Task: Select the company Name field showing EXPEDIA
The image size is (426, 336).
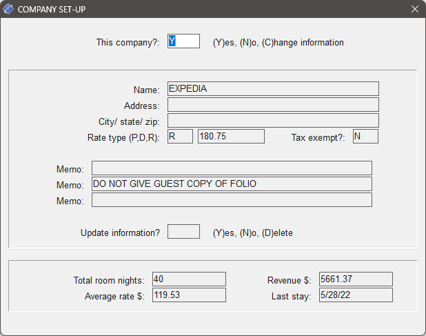Action: [x=273, y=89]
